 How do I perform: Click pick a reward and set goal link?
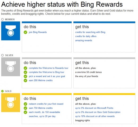click(x=47, y=76)
